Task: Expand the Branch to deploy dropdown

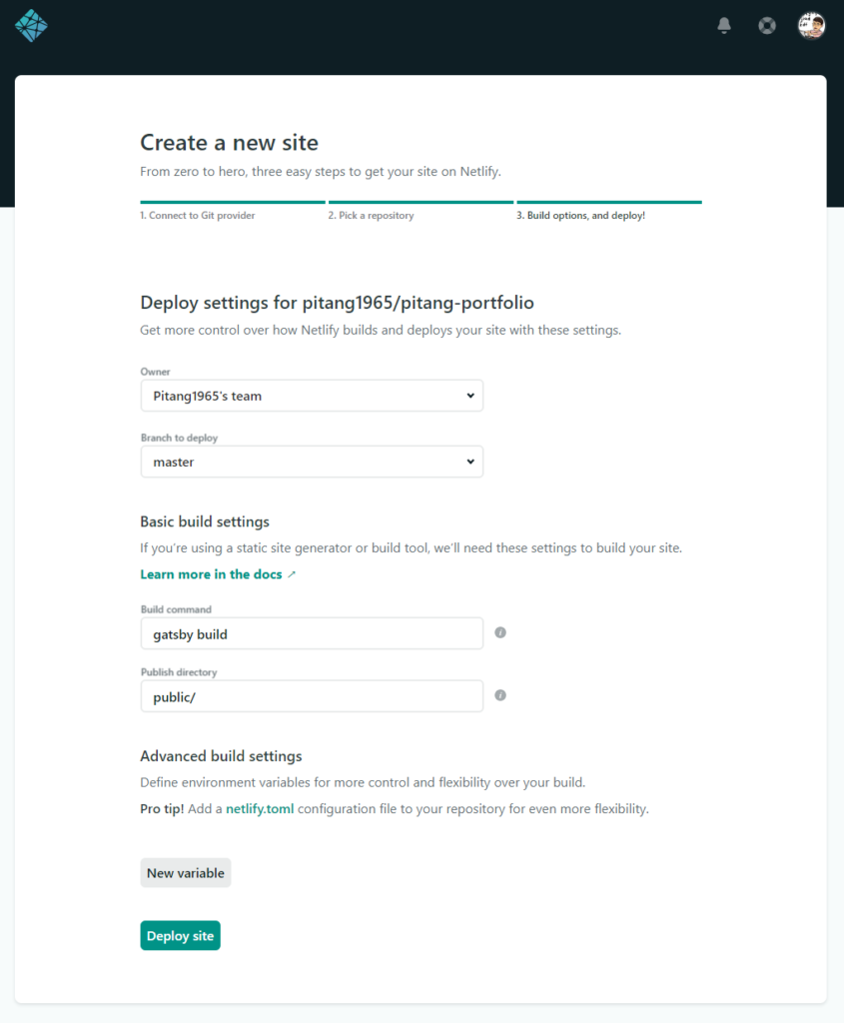Action: [x=312, y=462]
